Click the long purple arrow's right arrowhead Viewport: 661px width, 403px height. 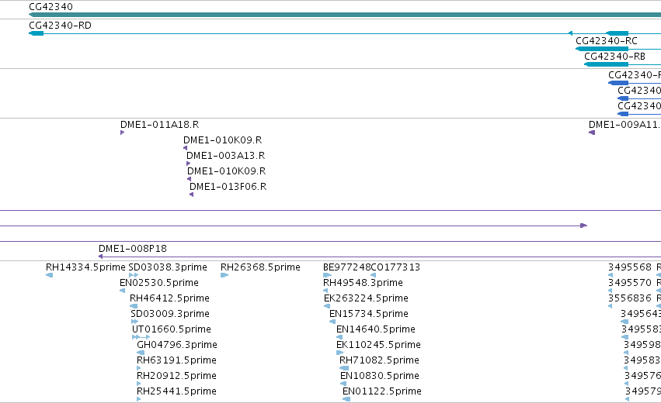[x=584, y=226]
